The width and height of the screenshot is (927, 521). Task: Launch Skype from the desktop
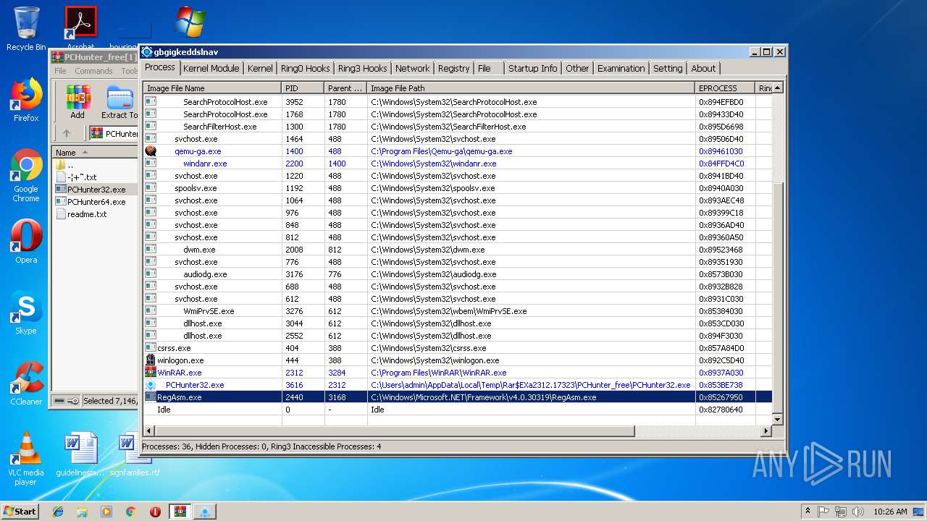tap(26, 313)
